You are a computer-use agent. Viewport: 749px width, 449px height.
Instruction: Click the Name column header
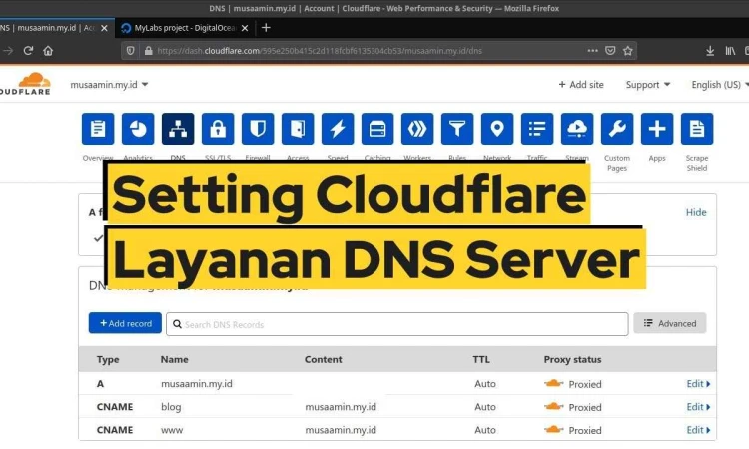174,359
